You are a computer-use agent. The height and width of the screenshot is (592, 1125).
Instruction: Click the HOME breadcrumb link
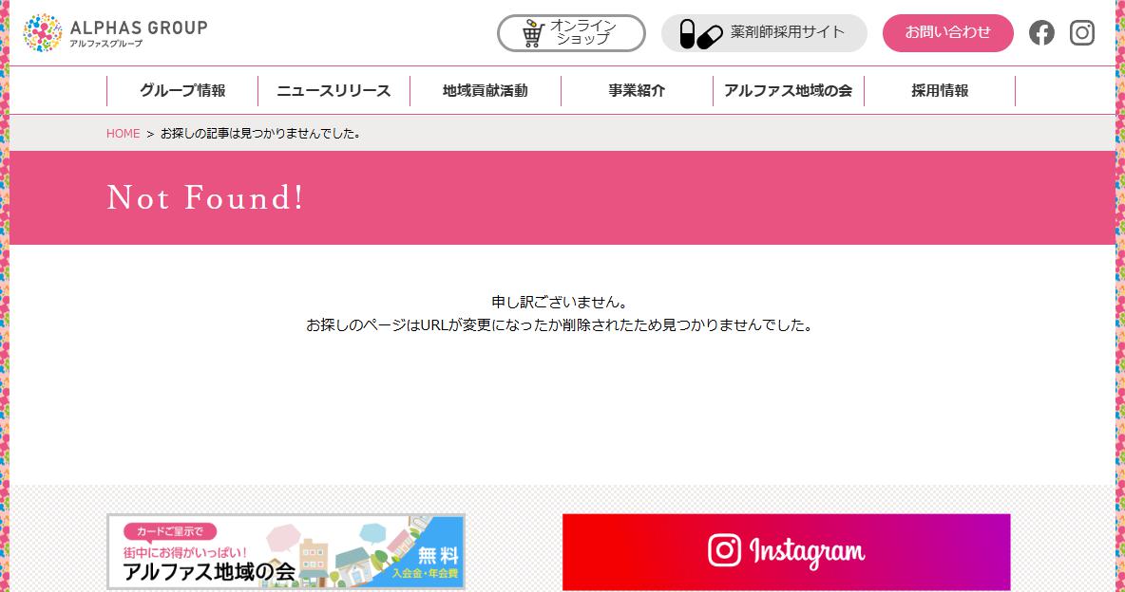tap(123, 134)
